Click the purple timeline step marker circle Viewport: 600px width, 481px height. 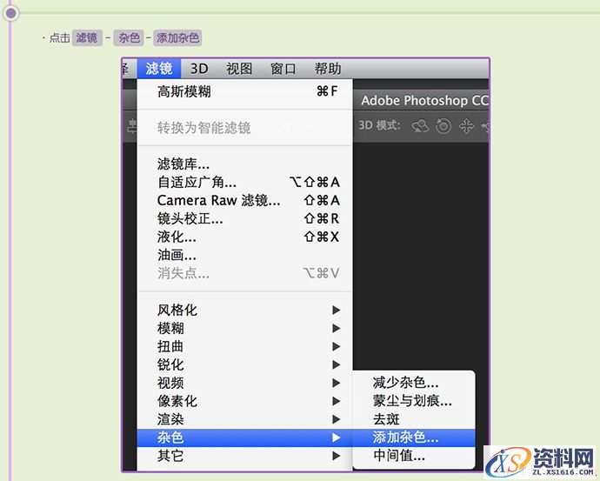coord(11,13)
